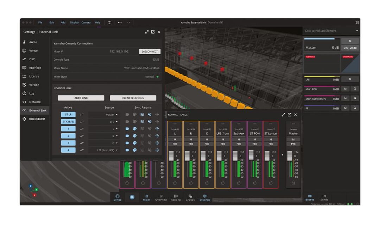
Task: Open the Display menu
Action: [x=74, y=23]
